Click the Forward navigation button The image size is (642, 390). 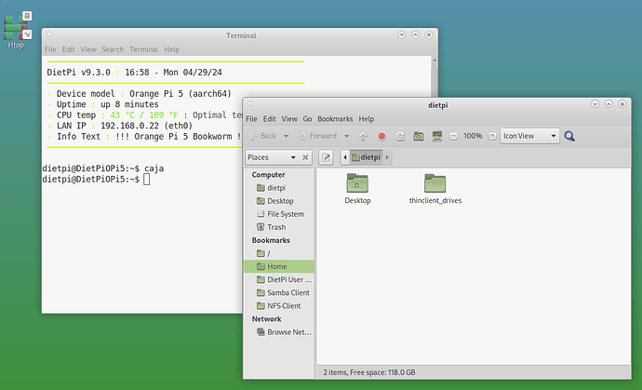tap(317, 136)
